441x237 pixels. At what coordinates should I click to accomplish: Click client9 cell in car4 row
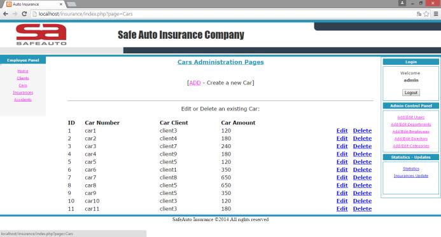pos(168,154)
